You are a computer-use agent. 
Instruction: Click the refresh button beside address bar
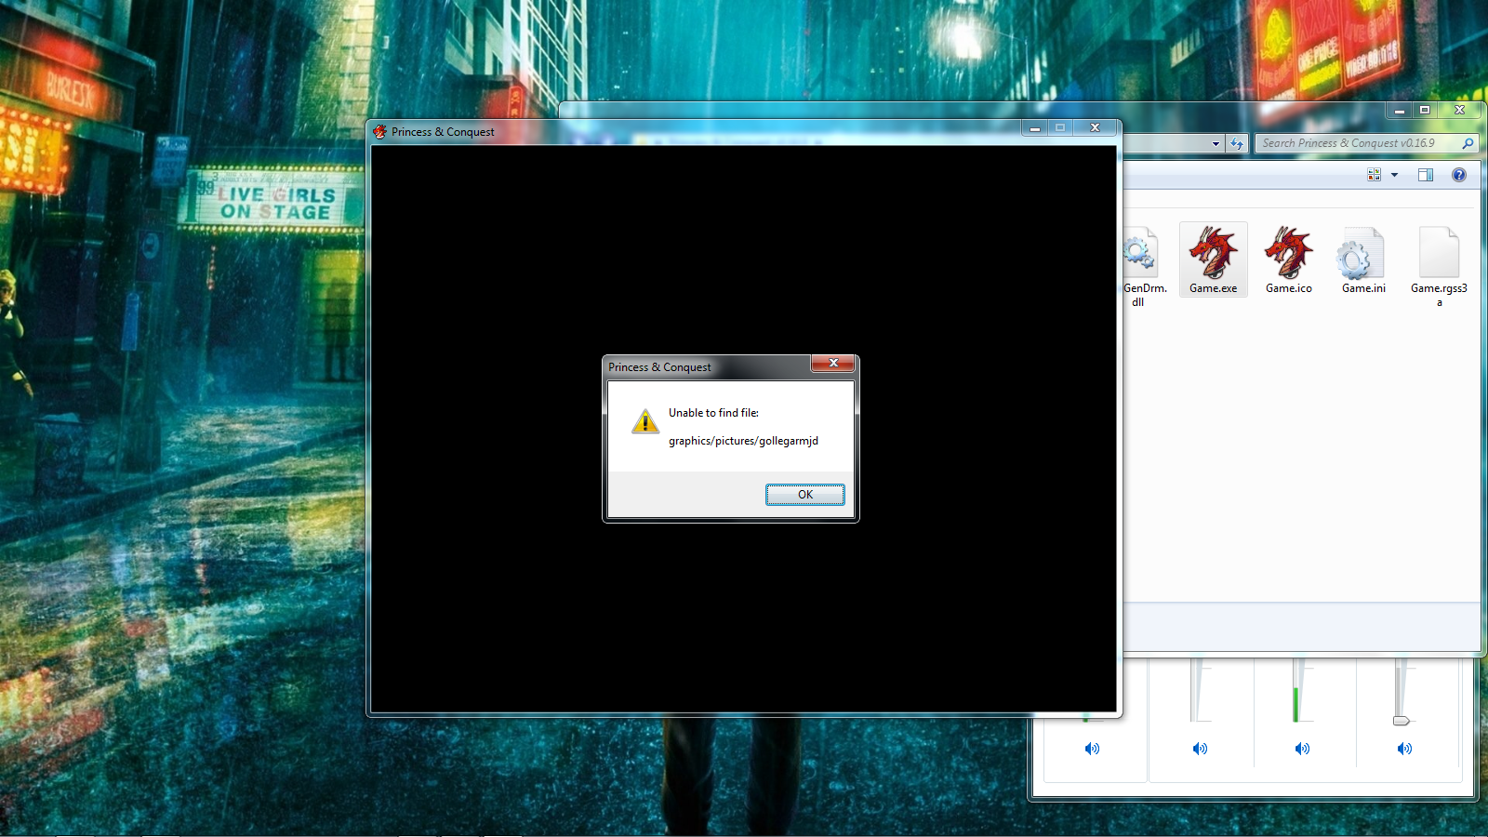coord(1236,144)
